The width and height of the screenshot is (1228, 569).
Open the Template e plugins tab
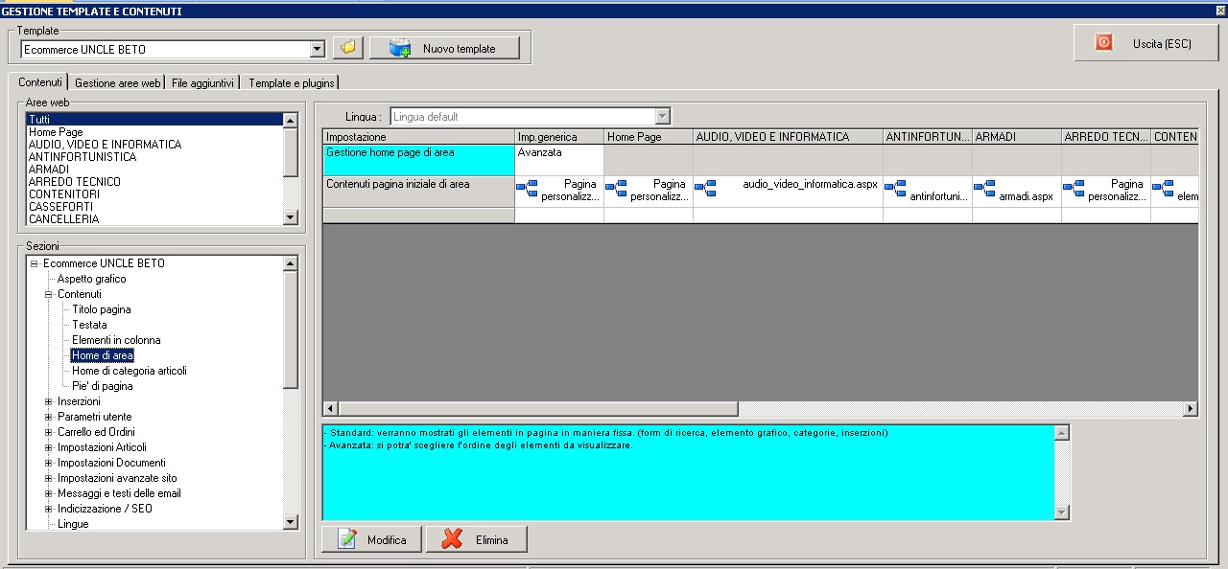tap(291, 83)
